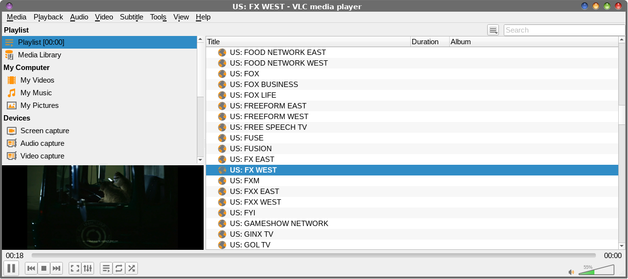628x279 pixels.
Task: Select US: FXX EAST channel
Action: (412, 192)
